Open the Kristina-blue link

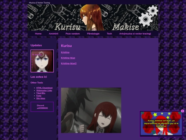68,58
